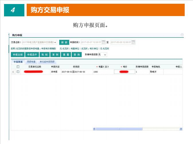193x144 pixels.
Task: Open the 阶梯申报段数 dropdown
Action: (105, 55)
